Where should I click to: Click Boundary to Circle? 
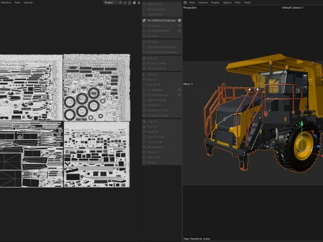161,110
